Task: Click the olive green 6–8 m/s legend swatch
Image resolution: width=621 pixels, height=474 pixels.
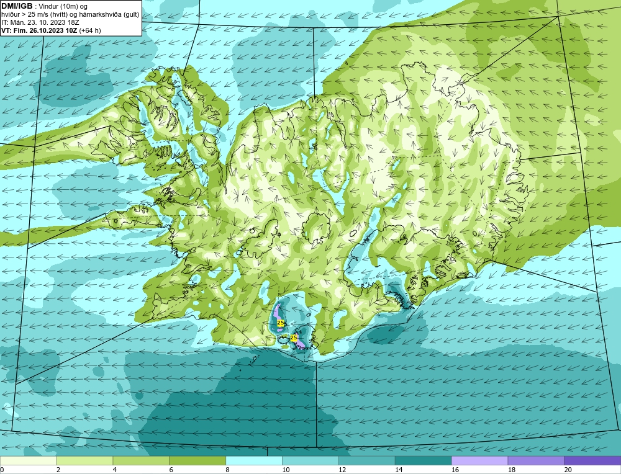Action: coord(197,460)
